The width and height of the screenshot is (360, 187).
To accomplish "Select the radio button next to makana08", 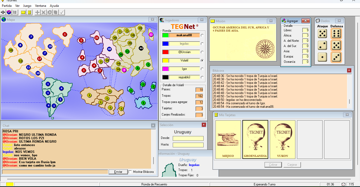I will click(202, 35).
